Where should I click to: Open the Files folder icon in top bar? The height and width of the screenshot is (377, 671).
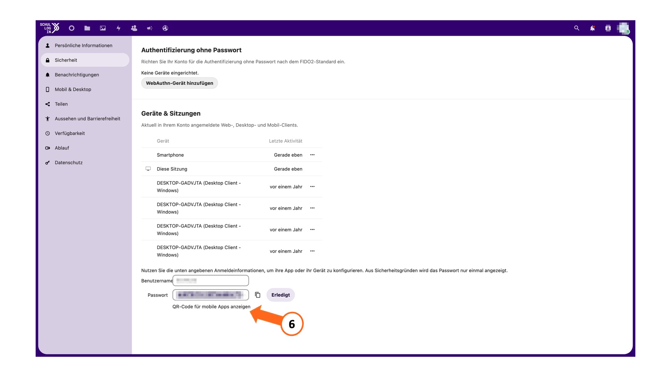tap(87, 28)
